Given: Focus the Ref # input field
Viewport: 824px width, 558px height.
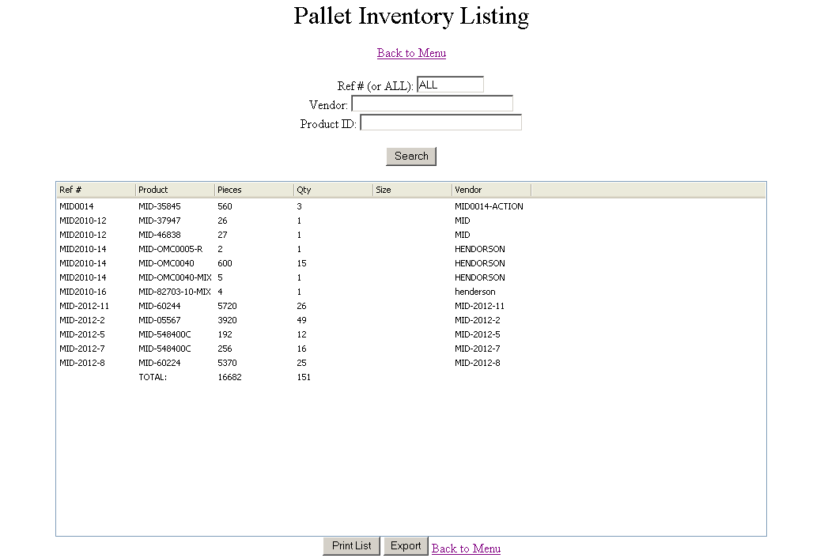Looking at the screenshot, I should tap(450, 85).
